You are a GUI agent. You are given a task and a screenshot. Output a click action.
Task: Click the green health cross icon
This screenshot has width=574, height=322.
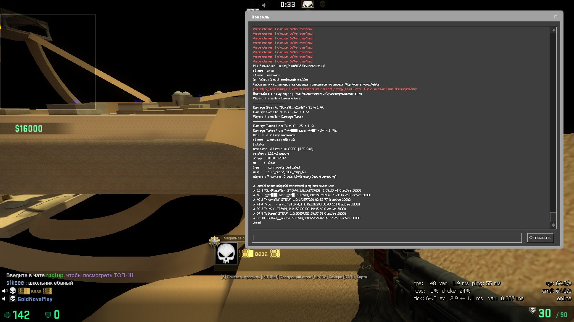[7, 315]
